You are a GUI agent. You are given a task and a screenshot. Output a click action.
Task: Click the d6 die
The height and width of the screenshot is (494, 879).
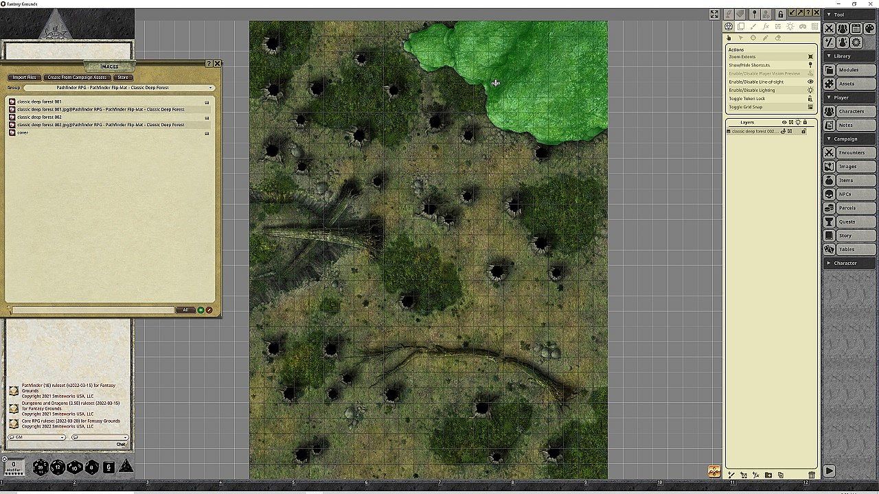click(109, 467)
